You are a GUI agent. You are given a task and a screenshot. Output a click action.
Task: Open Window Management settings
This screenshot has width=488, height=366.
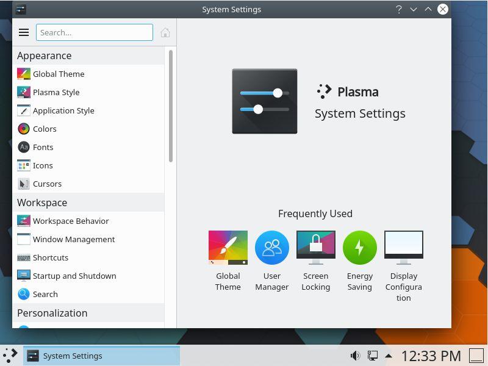[74, 239]
